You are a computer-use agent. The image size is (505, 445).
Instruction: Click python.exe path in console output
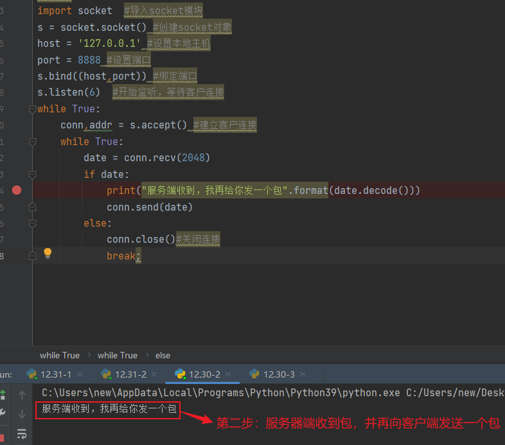[x=220, y=393]
